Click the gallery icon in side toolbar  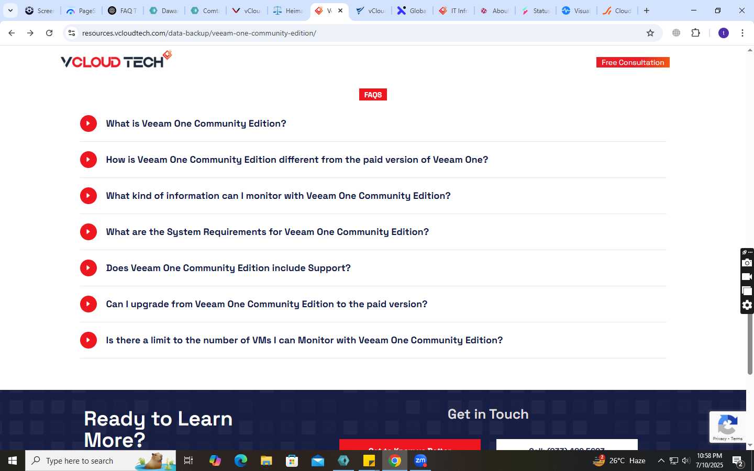[x=747, y=291]
